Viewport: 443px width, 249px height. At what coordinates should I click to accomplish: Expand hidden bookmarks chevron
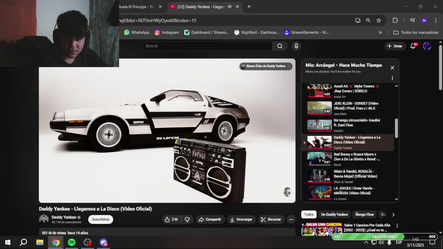pos(380,33)
